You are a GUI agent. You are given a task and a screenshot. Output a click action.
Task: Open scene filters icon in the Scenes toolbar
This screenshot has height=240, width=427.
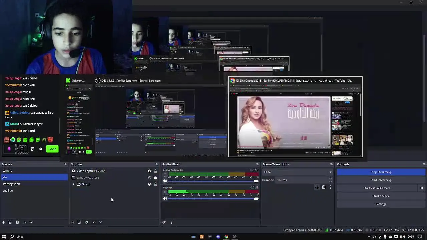pyautogui.click(x=17, y=222)
